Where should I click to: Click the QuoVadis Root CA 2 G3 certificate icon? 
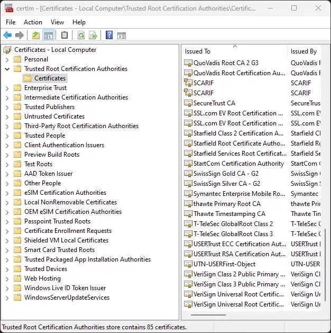[188, 63]
